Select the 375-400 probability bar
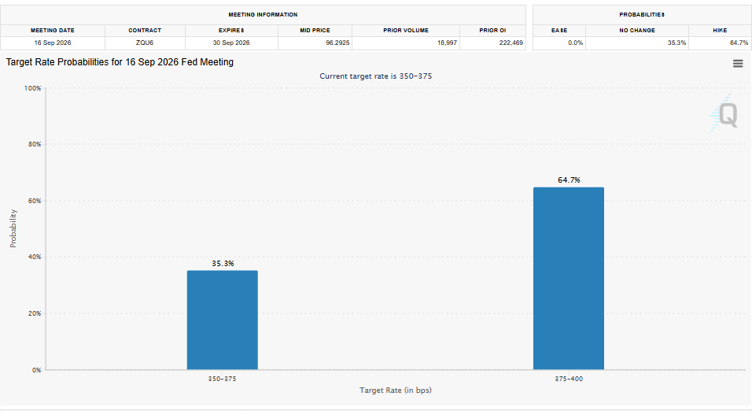 point(569,279)
